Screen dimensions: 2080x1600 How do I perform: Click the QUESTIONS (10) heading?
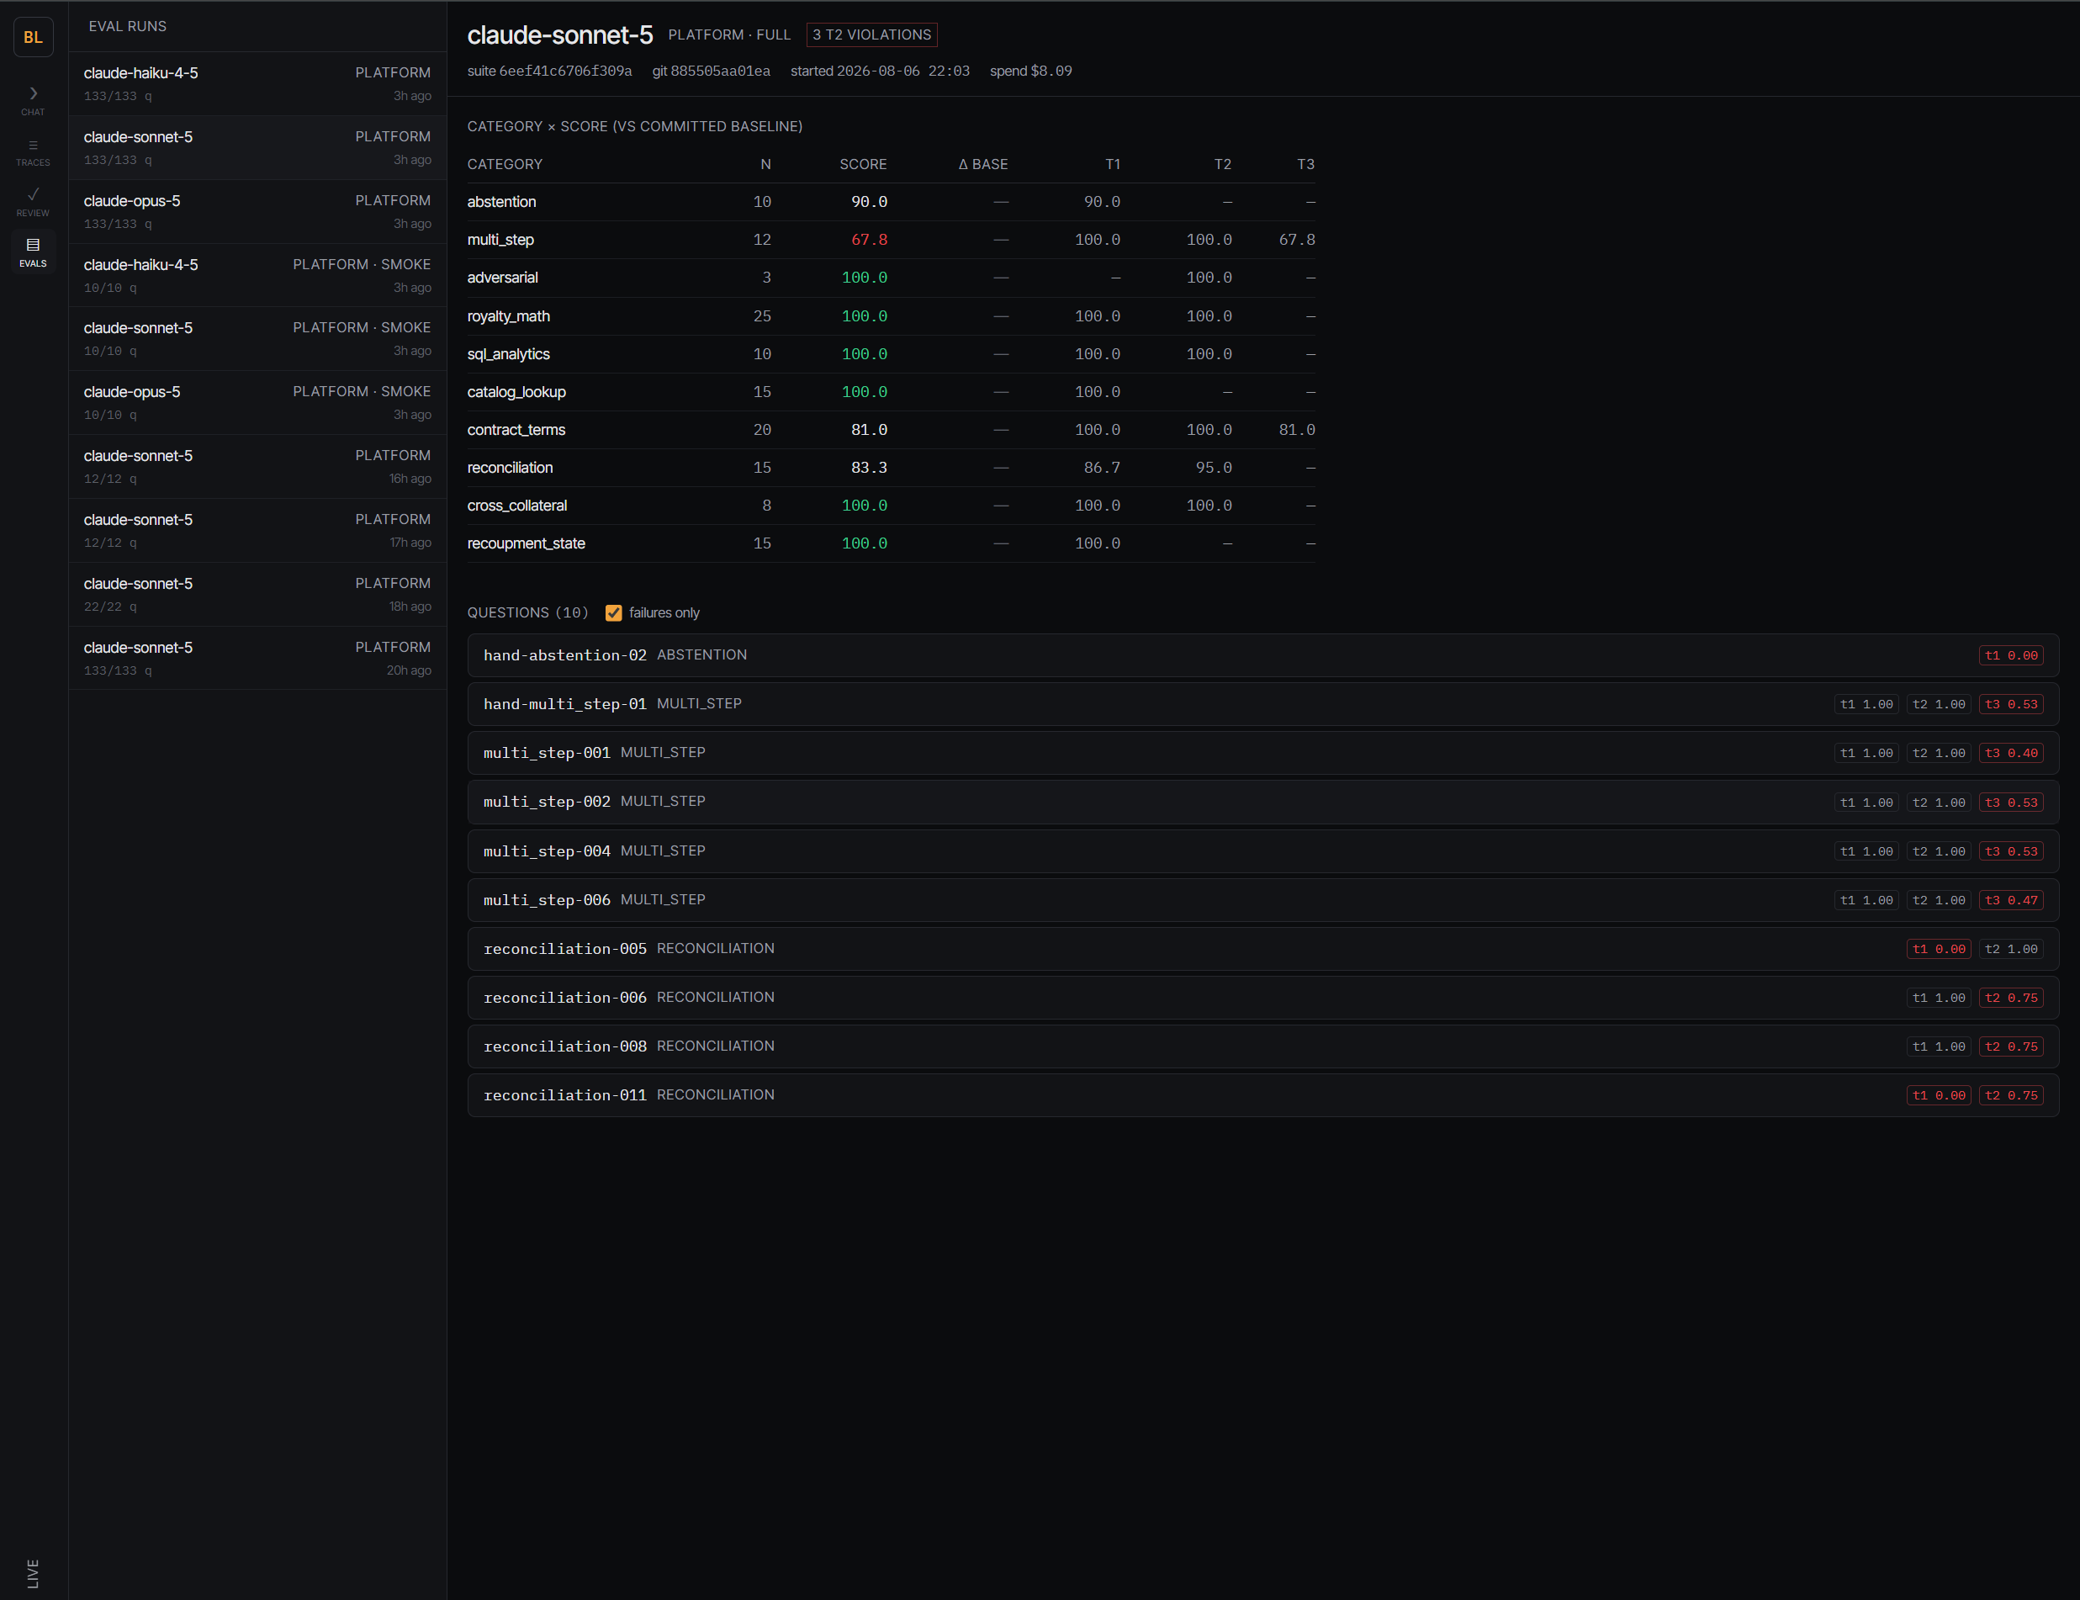(528, 612)
